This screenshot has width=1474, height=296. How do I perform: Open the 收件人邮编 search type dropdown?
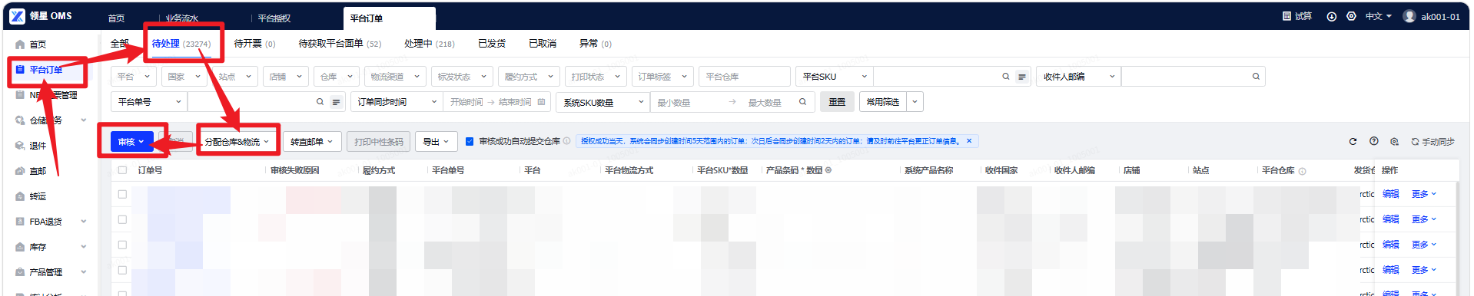(1078, 77)
